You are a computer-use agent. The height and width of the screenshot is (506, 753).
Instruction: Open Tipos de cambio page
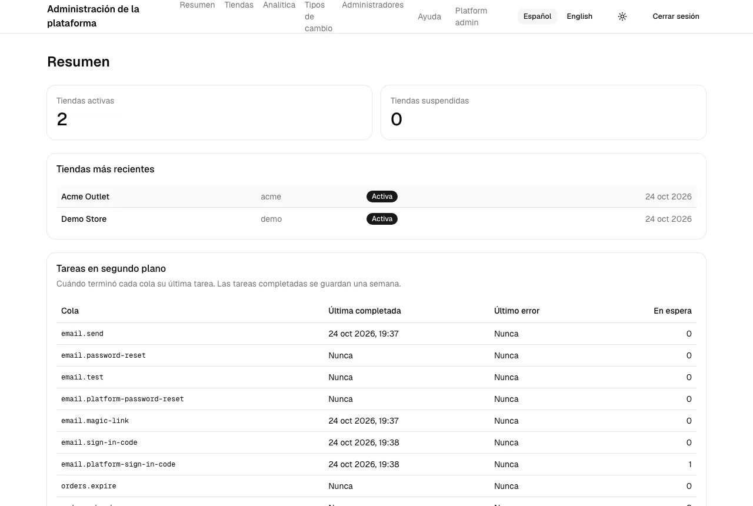pos(318,16)
